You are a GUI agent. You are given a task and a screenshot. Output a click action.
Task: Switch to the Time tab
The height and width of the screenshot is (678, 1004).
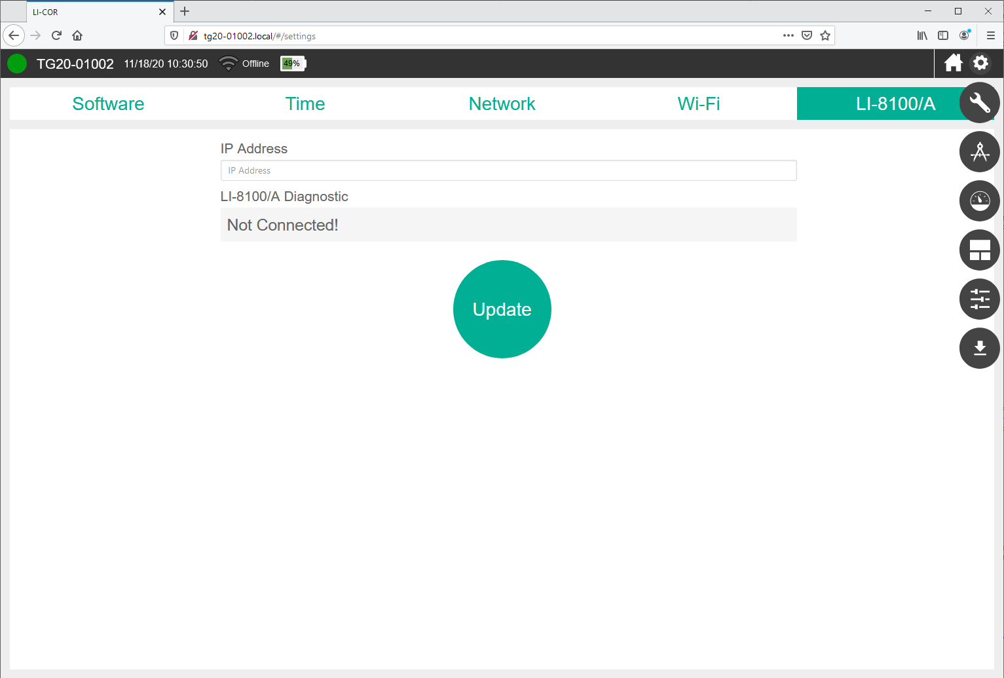305,104
